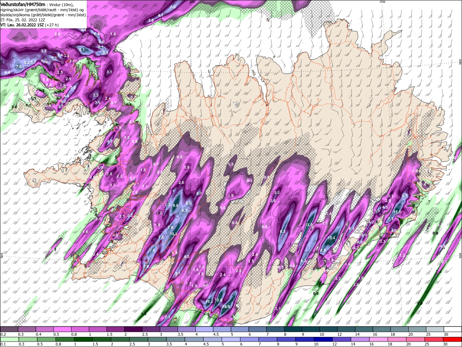Click the 15W longitude label
The width and height of the screenshot is (462, 347).
383,2
